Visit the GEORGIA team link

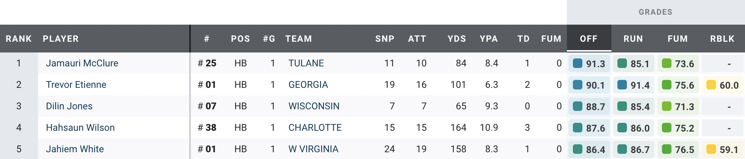pos(308,85)
